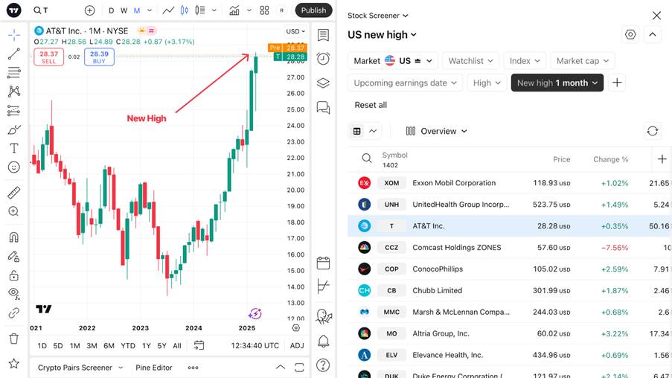Open the Indicators icon in top toolbar
This screenshot has width=672, height=378.
[234, 10]
